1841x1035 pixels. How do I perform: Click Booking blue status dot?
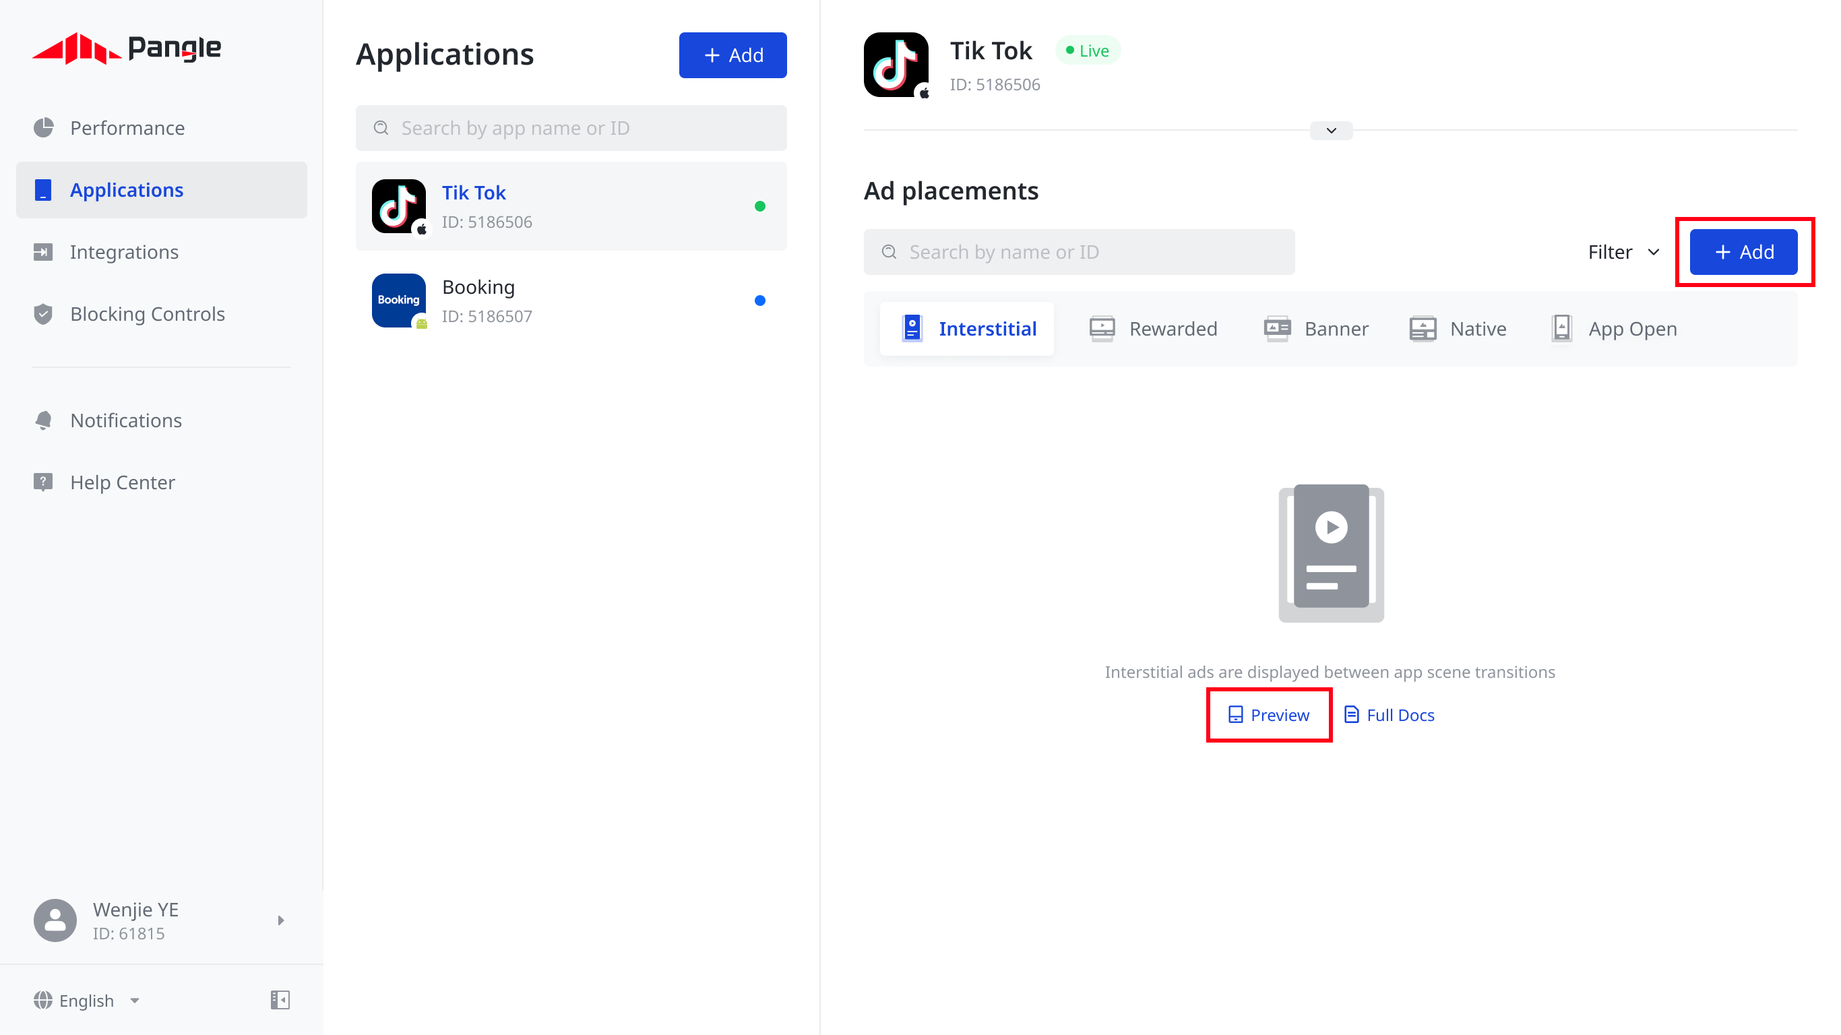pyautogui.click(x=759, y=301)
